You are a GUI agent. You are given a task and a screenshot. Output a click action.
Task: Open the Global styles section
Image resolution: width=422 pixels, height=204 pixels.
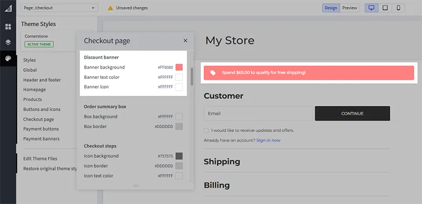(x=30, y=70)
